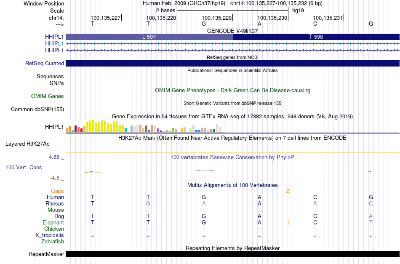
Task: Click base C in the Rhesus alignment row
Action: (x=371, y=203)
